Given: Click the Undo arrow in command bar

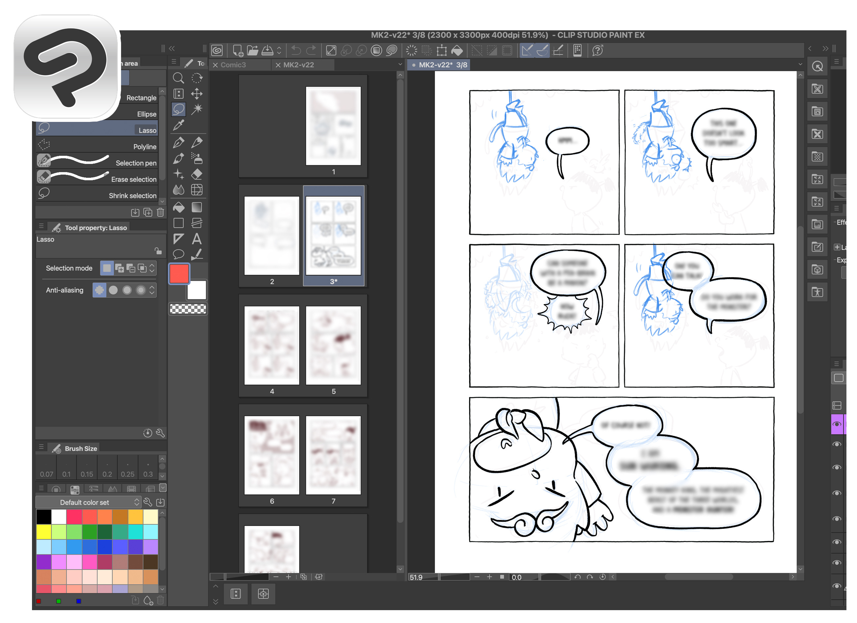Looking at the screenshot, I should (x=296, y=50).
